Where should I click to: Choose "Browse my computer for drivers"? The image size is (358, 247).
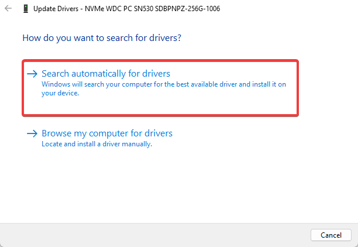tap(107, 133)
